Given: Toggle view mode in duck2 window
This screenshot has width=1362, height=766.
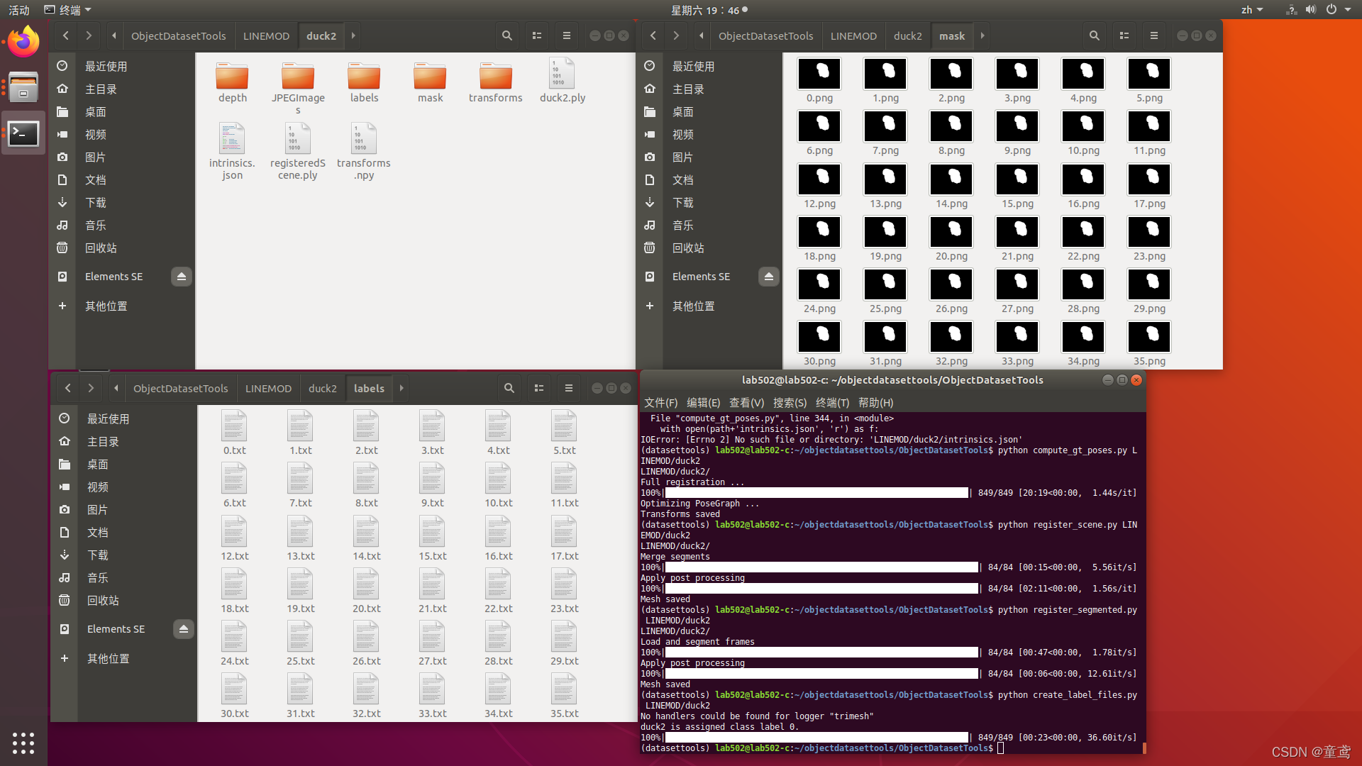Looking at the screenshot, I should point(536,35).
